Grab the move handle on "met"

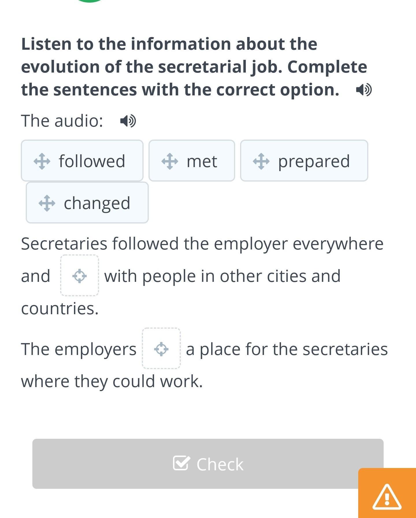170,161
